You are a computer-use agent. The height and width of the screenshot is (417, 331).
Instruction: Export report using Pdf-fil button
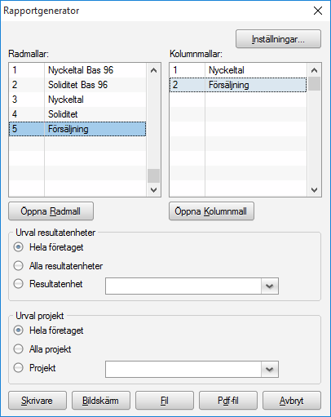click(x=228, y=401)
